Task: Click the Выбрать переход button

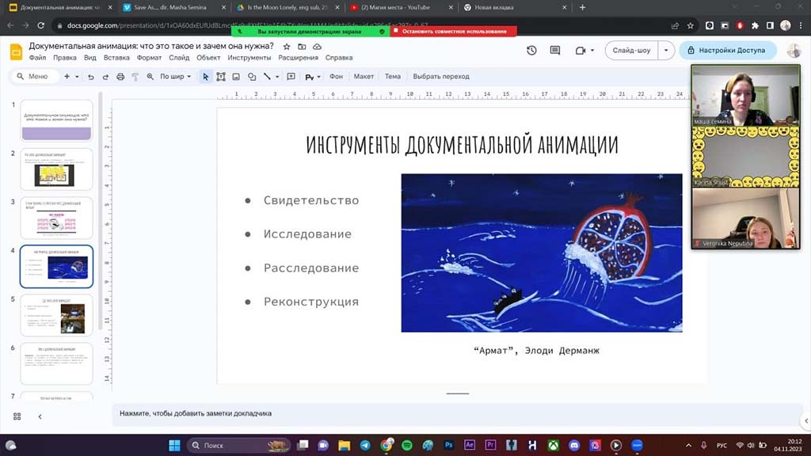Action: [441, 77]
